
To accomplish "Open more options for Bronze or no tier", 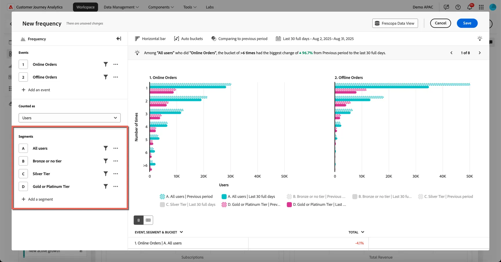I will click(116, 161).
